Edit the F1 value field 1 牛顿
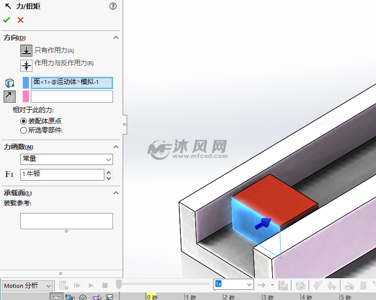 tap(62, 175)
